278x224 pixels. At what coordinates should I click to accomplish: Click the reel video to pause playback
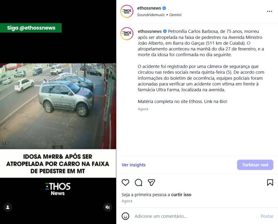click(x=58, y=106)
